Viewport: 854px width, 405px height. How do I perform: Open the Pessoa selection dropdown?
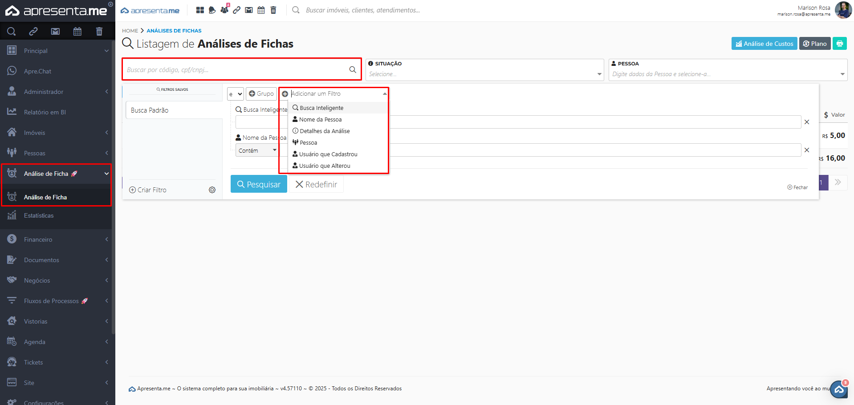[728, 74]
